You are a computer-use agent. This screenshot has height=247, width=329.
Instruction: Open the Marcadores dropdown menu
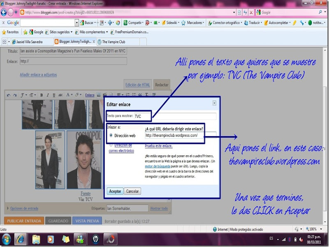click(203, 23)
